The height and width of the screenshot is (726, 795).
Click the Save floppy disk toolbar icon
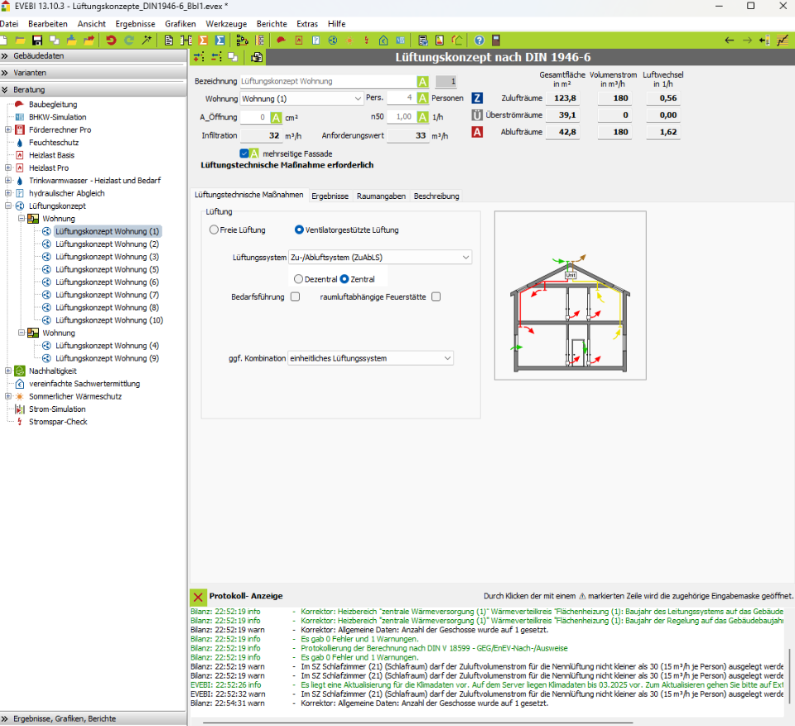tap(36, 40)
